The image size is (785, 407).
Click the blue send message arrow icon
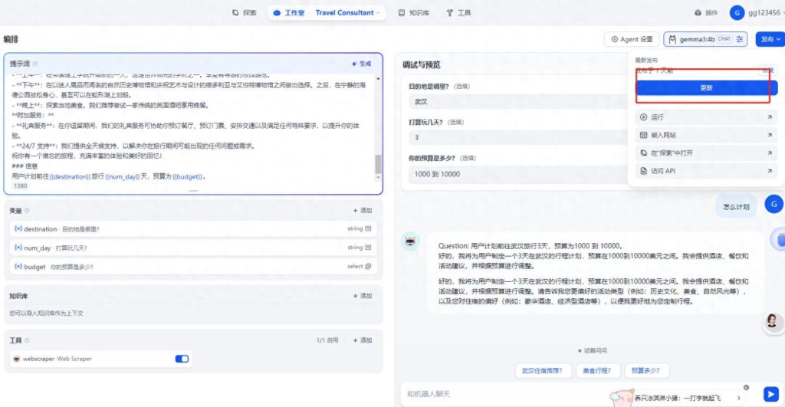pyautogui.click(x=770, y=394)
